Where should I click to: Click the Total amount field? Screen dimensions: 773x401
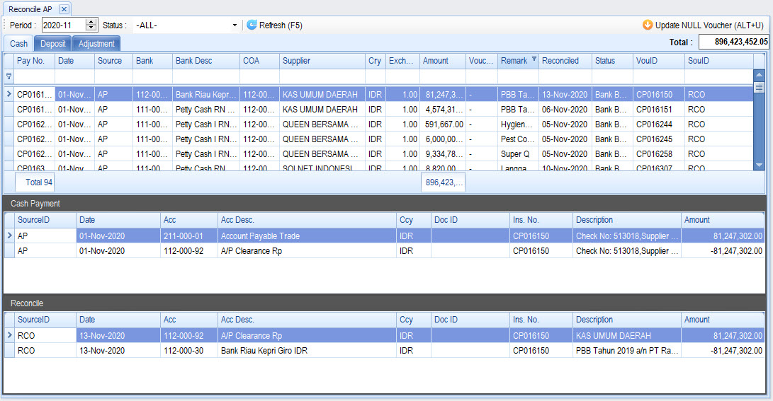click(733, 42)
